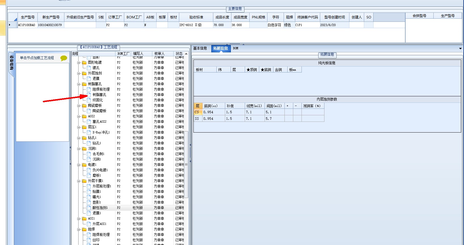Click the 退膜 document icon
Image resolution: width=464 pixels, height=245 pixels.
click(89, 79)
